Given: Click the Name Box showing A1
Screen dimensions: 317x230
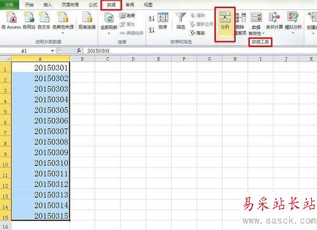Looking at the screenshot, I should [25, 51].
